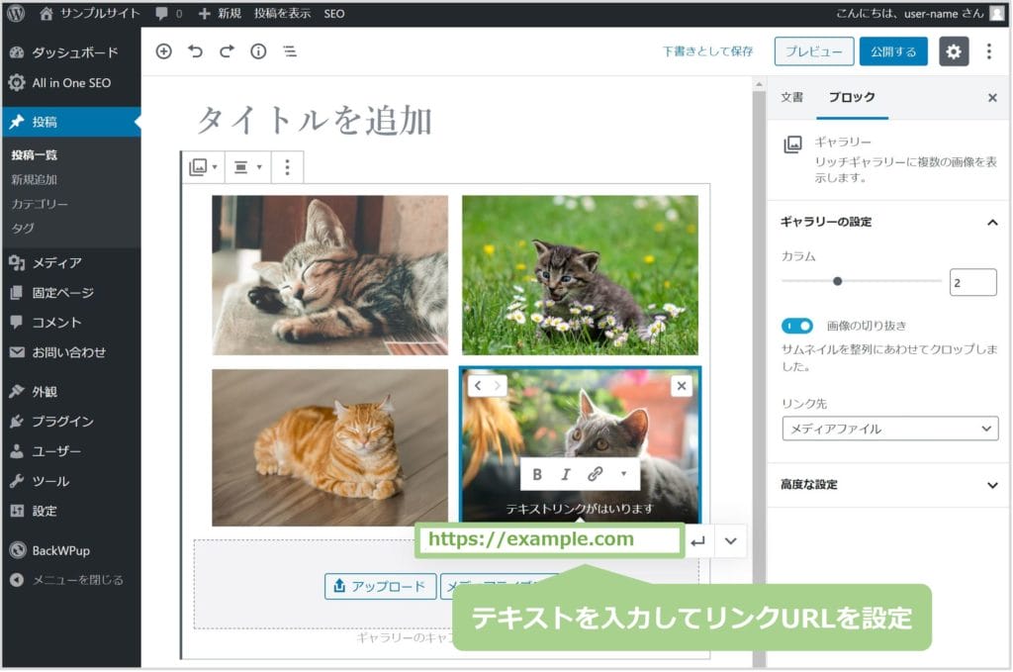Open link settings chevron beside URL field

pos(731,541)
